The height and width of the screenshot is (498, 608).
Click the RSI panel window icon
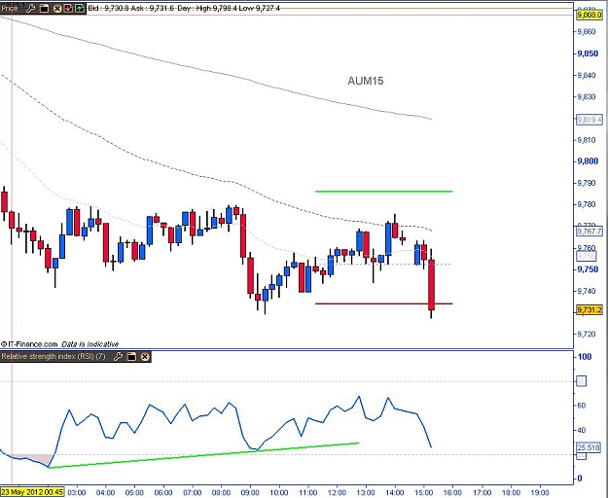[131, 357]
